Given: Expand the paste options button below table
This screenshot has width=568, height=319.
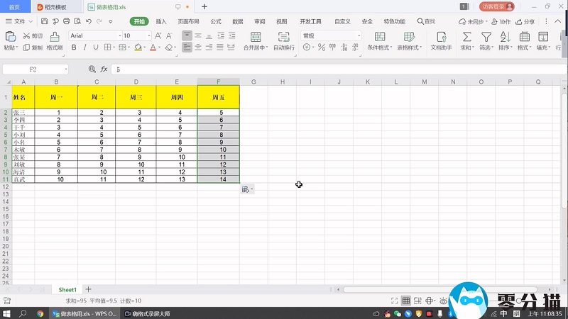Looking at the screenshot, I should (x=247, y=189).
